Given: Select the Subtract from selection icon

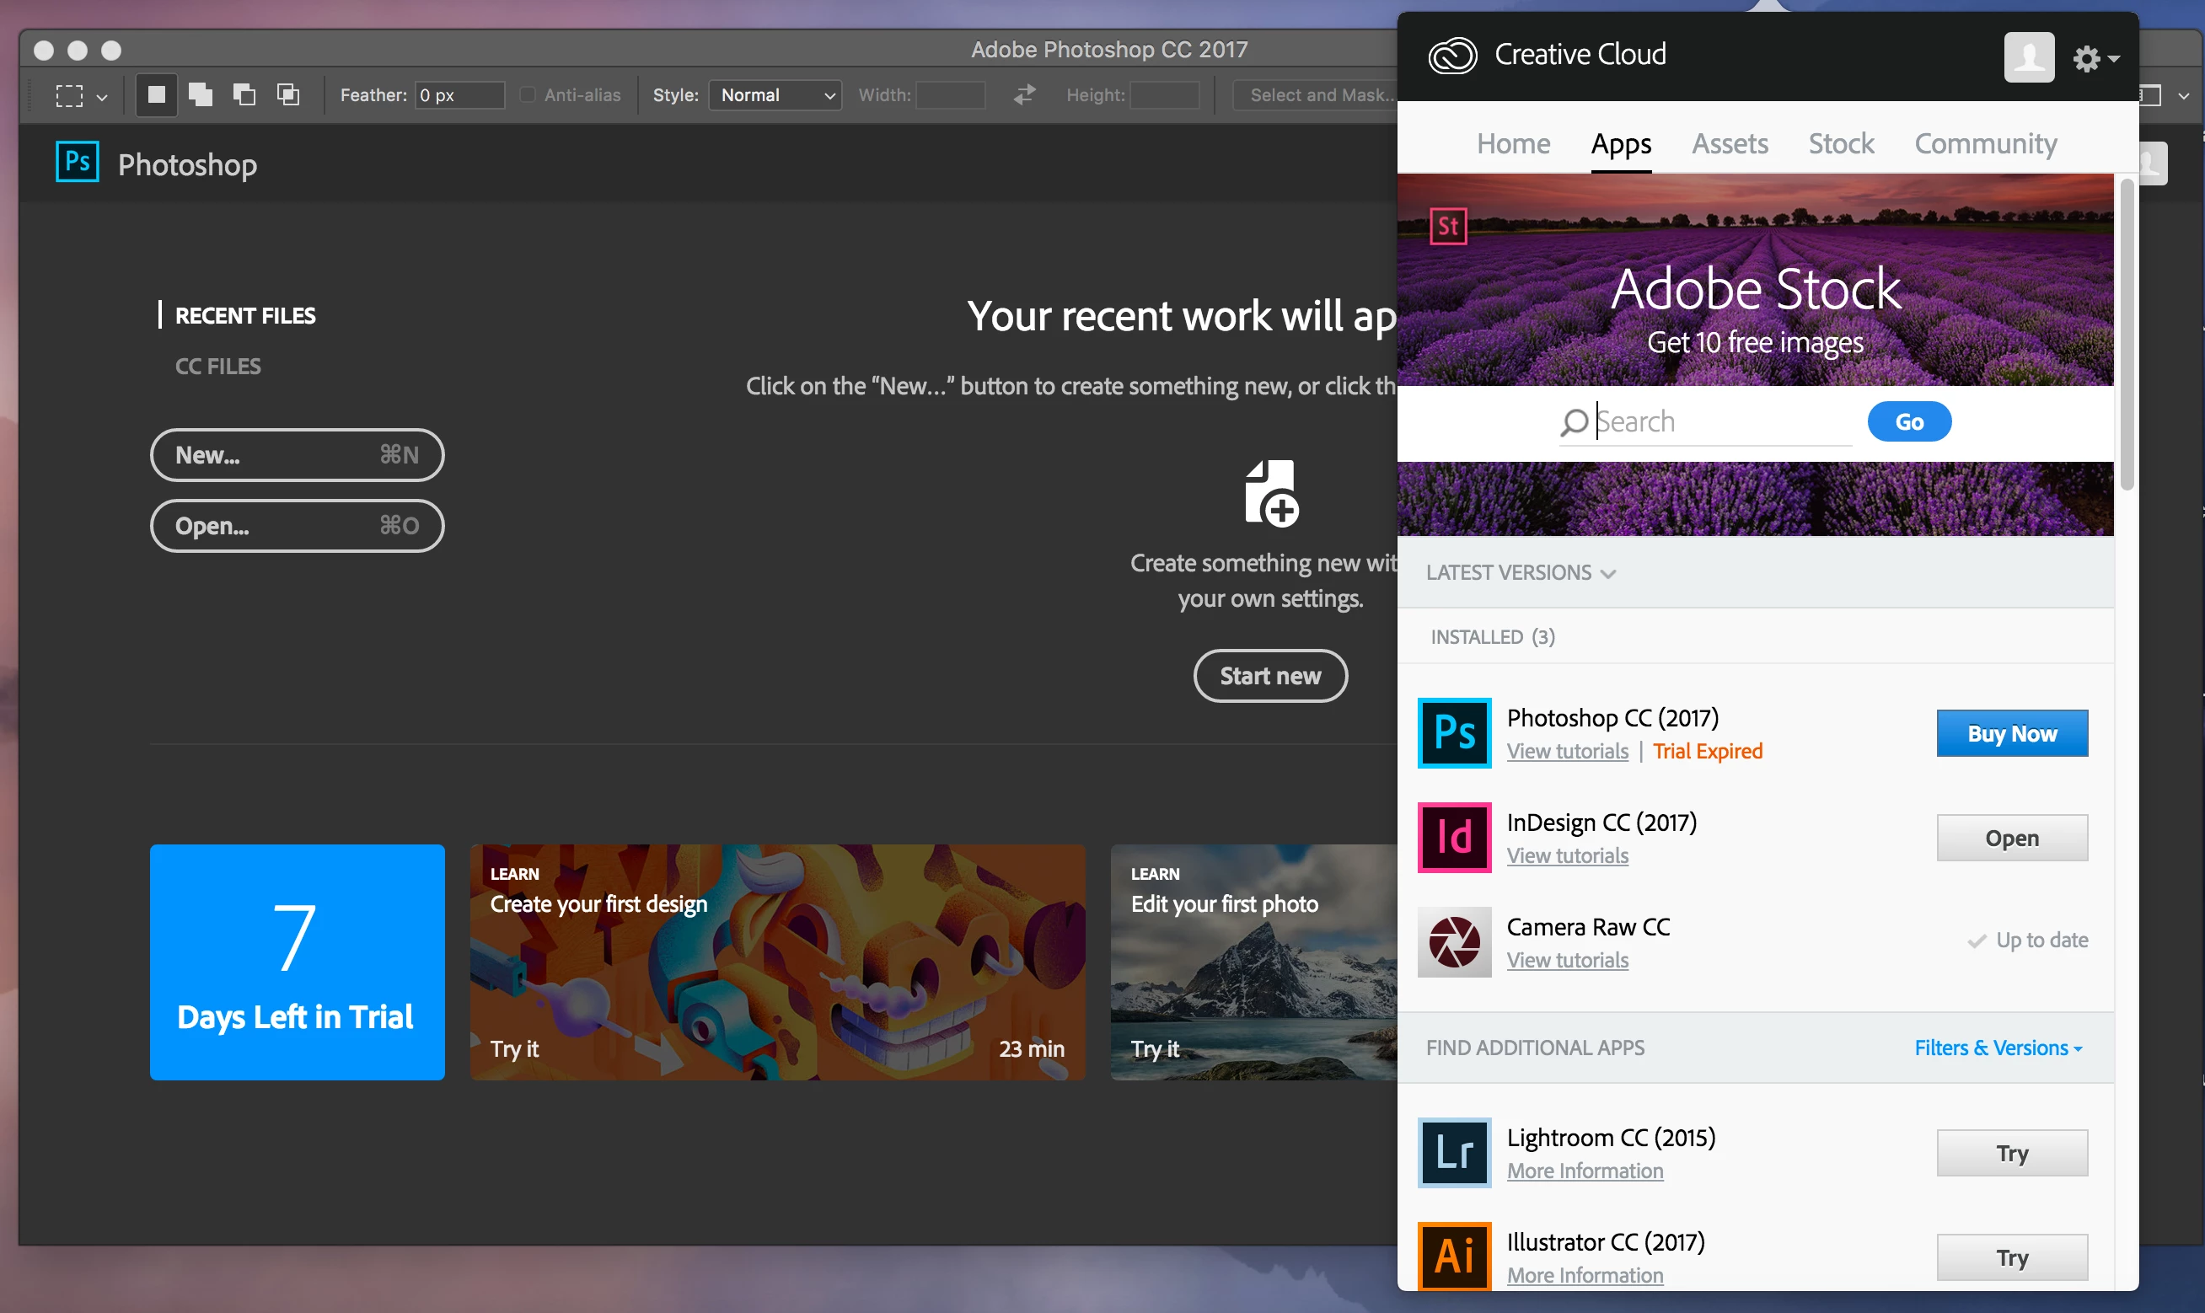Looking at the screenshot, I should [244, 94].
